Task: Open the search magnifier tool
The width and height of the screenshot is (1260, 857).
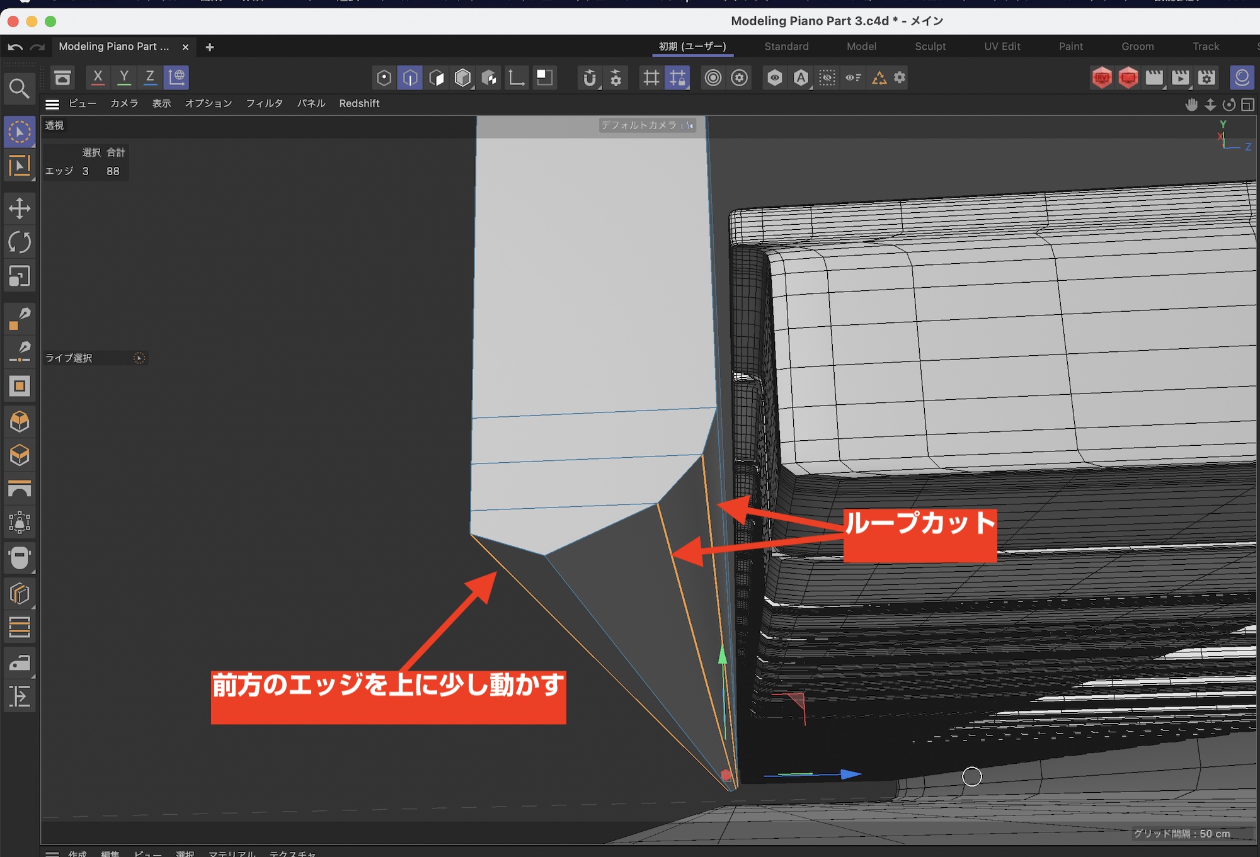Action: tap(19, 89)
